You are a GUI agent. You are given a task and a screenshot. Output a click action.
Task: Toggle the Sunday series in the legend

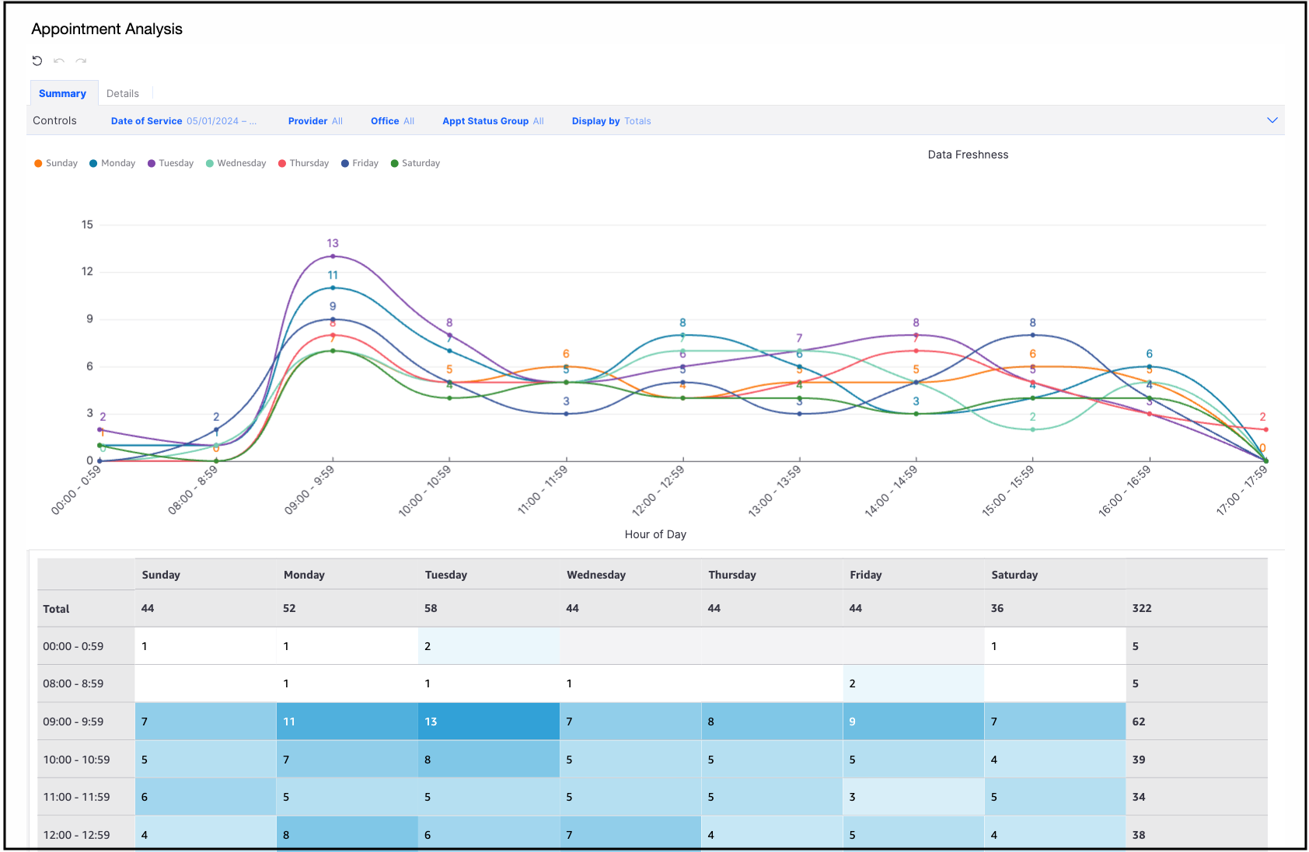click(x=56, y=163)
